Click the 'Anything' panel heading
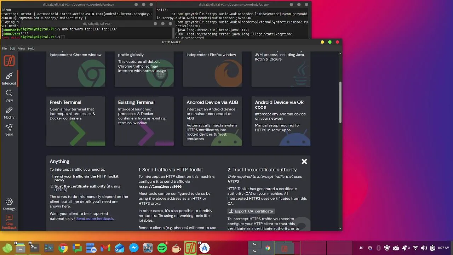This screenshot has height=255, width=453. click(x=59, y=161)
